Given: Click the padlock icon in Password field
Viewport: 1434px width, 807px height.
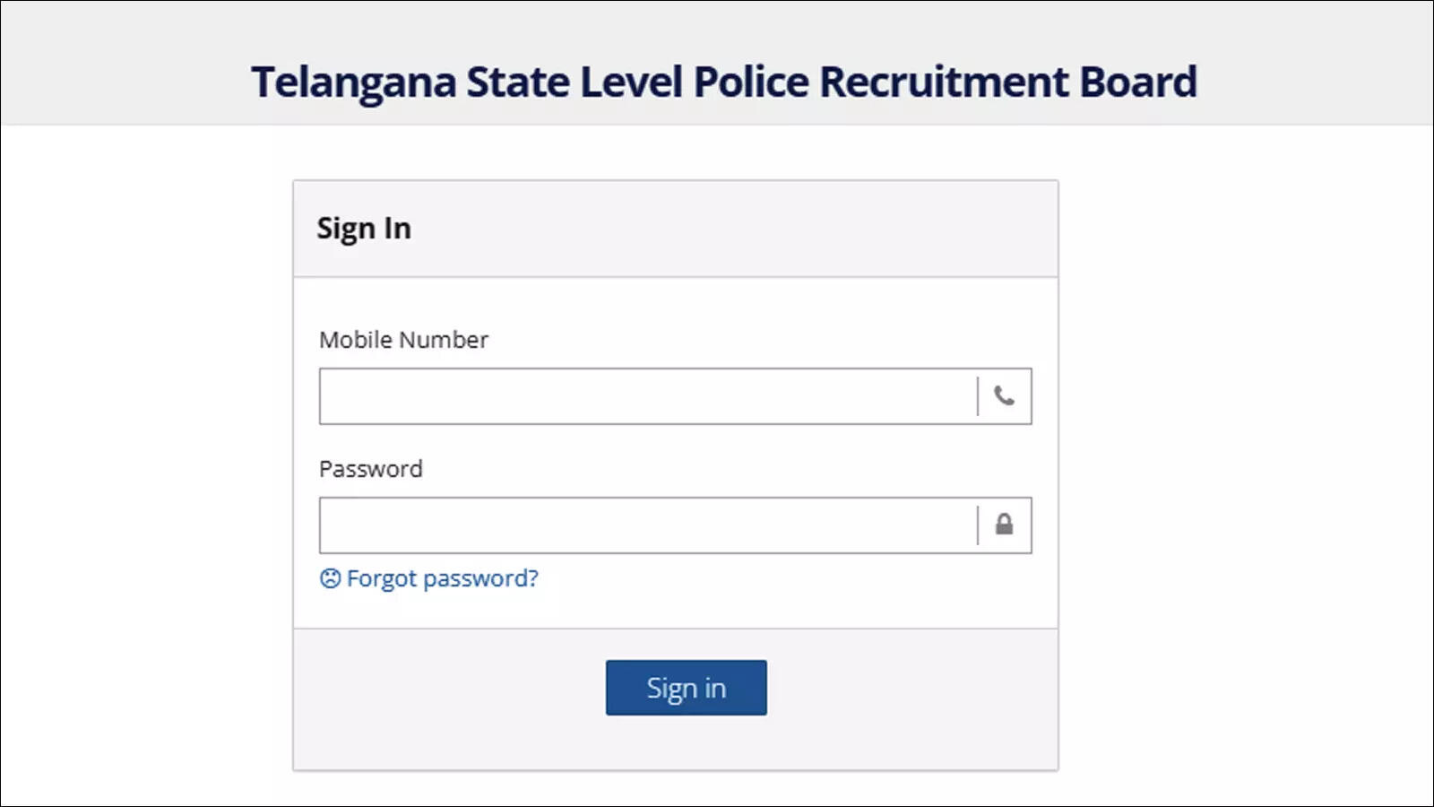Looking at the screenshot, I should click(x=1004, y=525).
